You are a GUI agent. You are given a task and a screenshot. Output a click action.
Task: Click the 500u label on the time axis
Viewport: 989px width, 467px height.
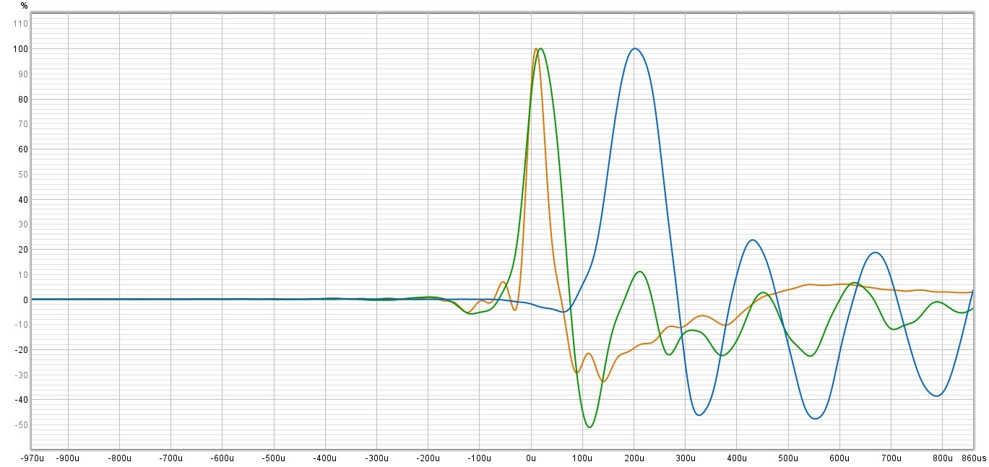tap(788, 458)
